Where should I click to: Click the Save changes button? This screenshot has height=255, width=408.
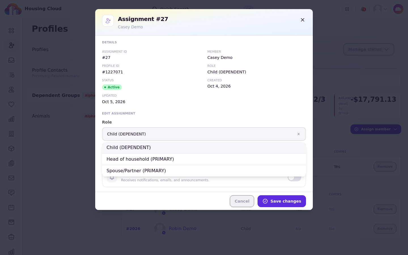click(x=282, y=201)
